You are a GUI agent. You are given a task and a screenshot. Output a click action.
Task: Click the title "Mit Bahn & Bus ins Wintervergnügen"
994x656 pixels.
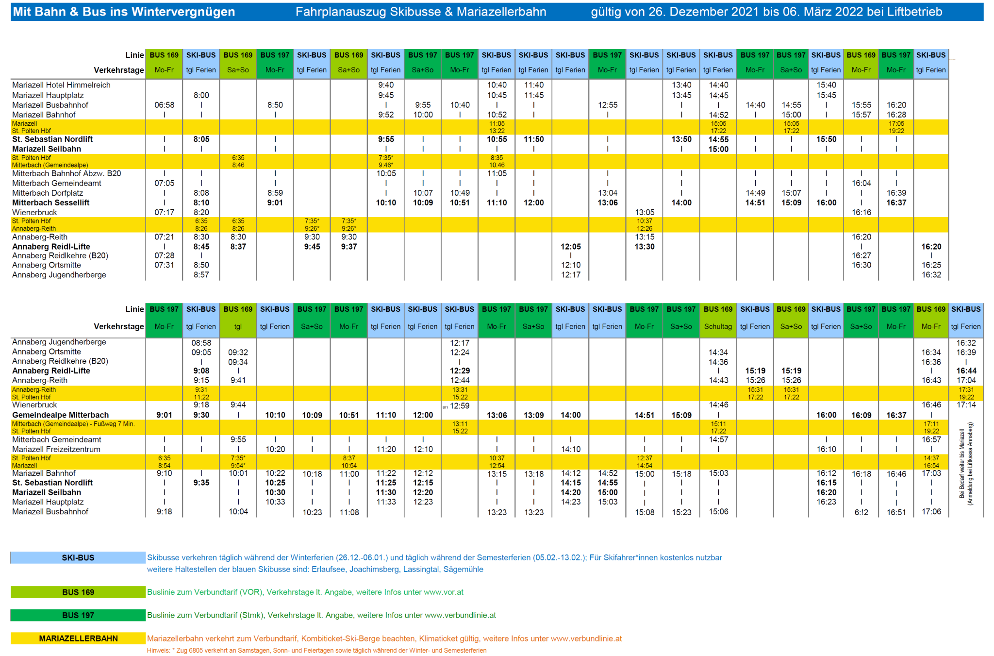tap(124, 12)
